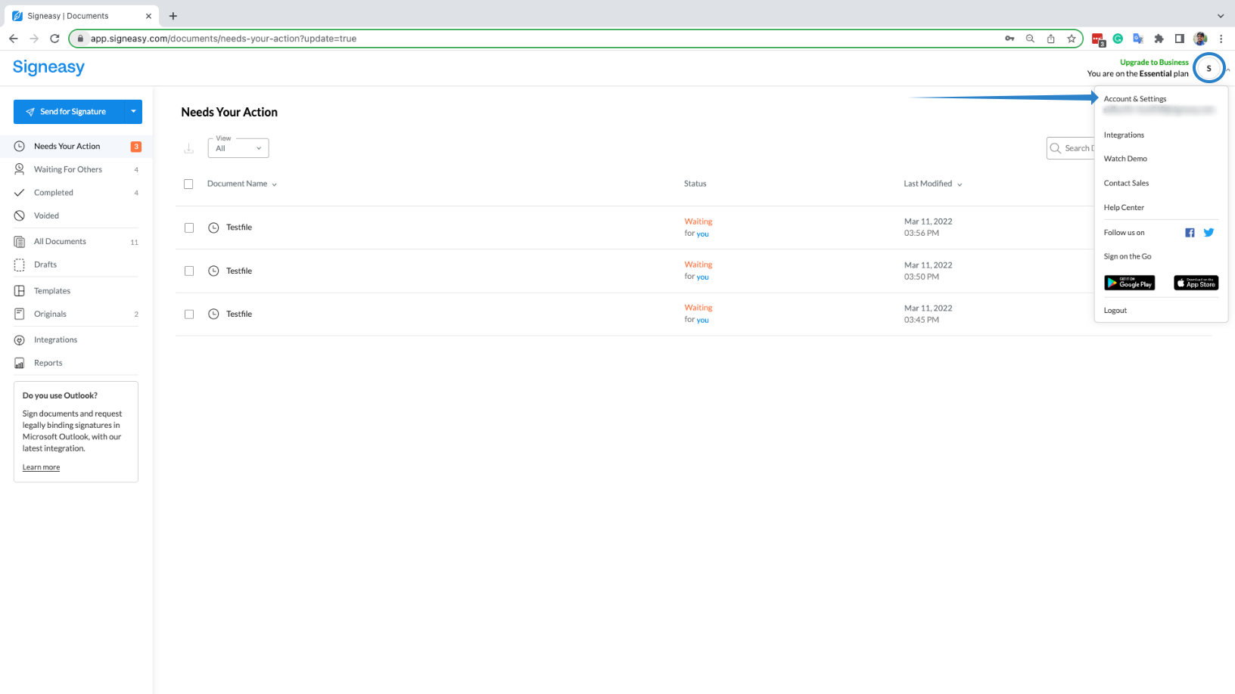Click Learn more about Outlook integration
The height and width of the screenshot is (694, 1235).
click(41, 467)
